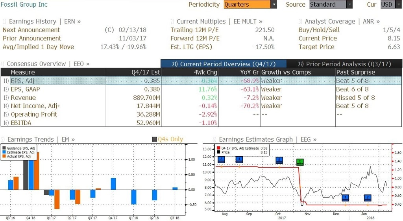This screenshot has width=403, height=221.
Task: Click blue marker 5 on estimates graph
Action: [x=279, y=160]
